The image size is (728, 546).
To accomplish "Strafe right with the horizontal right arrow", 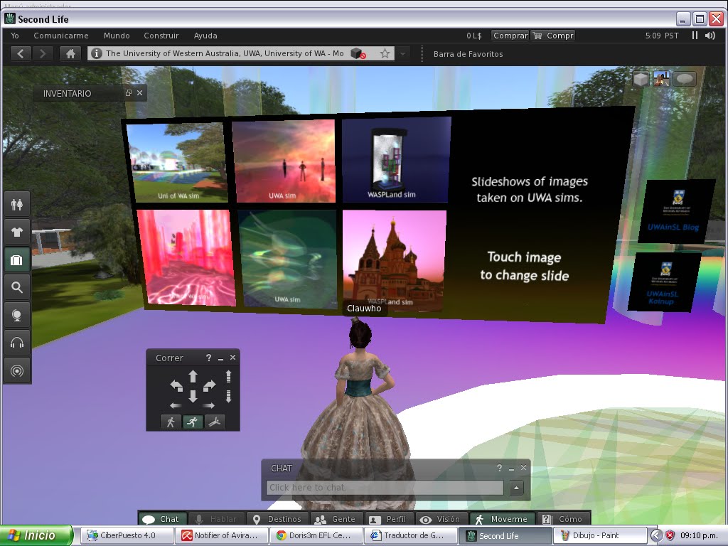I will click(208, 405).
